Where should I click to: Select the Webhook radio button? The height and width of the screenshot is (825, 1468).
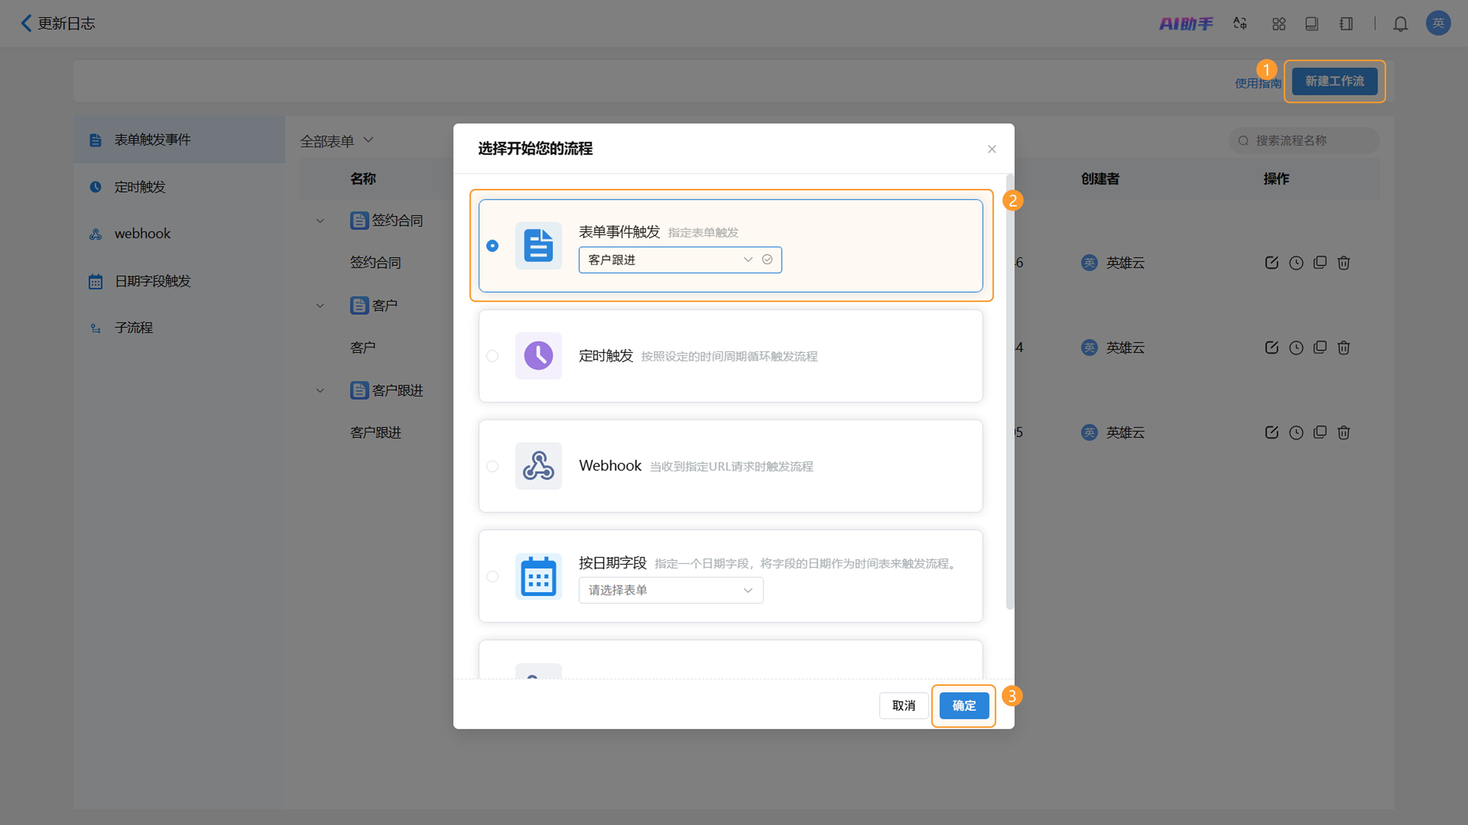click(492, 466)
